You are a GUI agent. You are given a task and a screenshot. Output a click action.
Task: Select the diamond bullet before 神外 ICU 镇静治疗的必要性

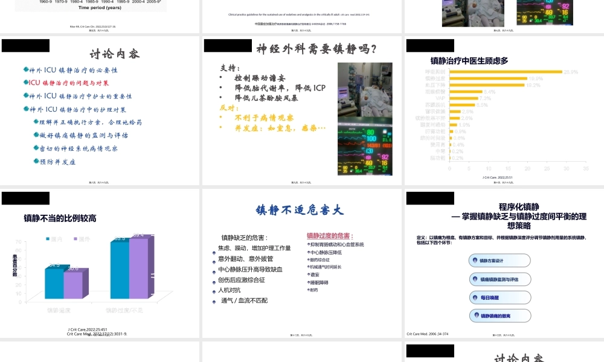(x=27, y=69)
